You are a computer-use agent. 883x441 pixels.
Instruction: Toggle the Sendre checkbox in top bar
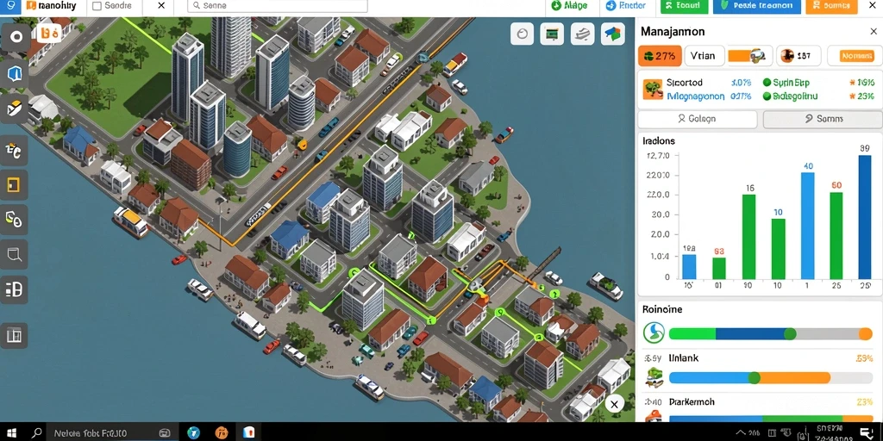pos(97,6)
